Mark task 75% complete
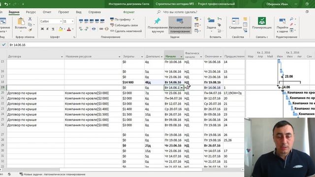This screenshot has width=315, height=177. point(97,21)
